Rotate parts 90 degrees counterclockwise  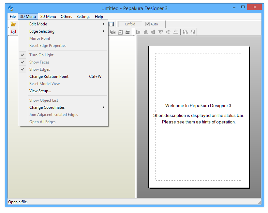[185, 32]
